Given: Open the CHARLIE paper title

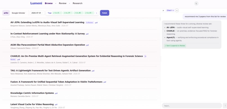Looking at the screenshot, I should (x=77, y=56).
